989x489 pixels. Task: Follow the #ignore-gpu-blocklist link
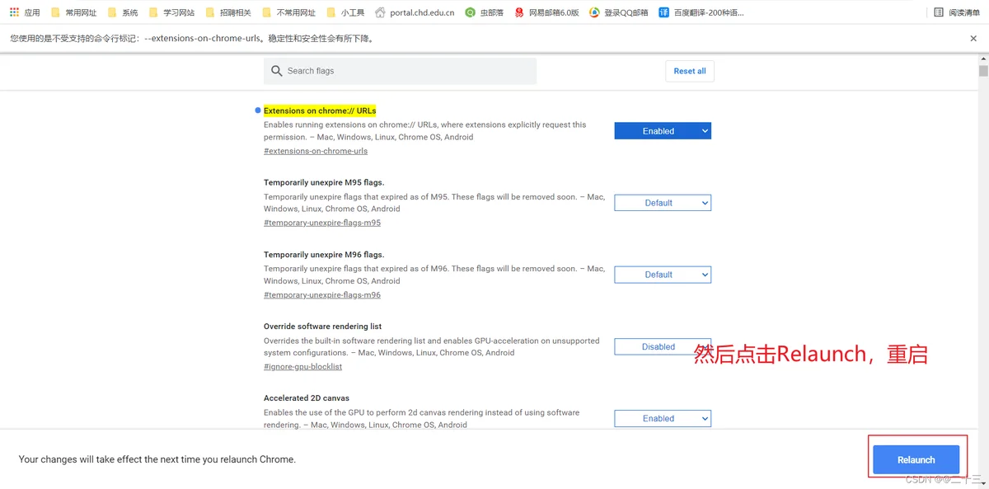(x=302, y=366)
